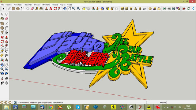
Task: Open File Explorer from the taskbar
Action: (7, 107)
